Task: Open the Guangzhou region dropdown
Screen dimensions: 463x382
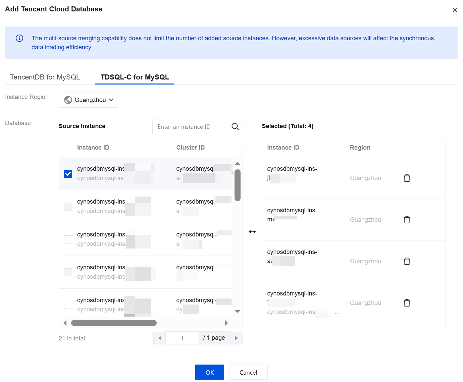Action: (88, 100)
